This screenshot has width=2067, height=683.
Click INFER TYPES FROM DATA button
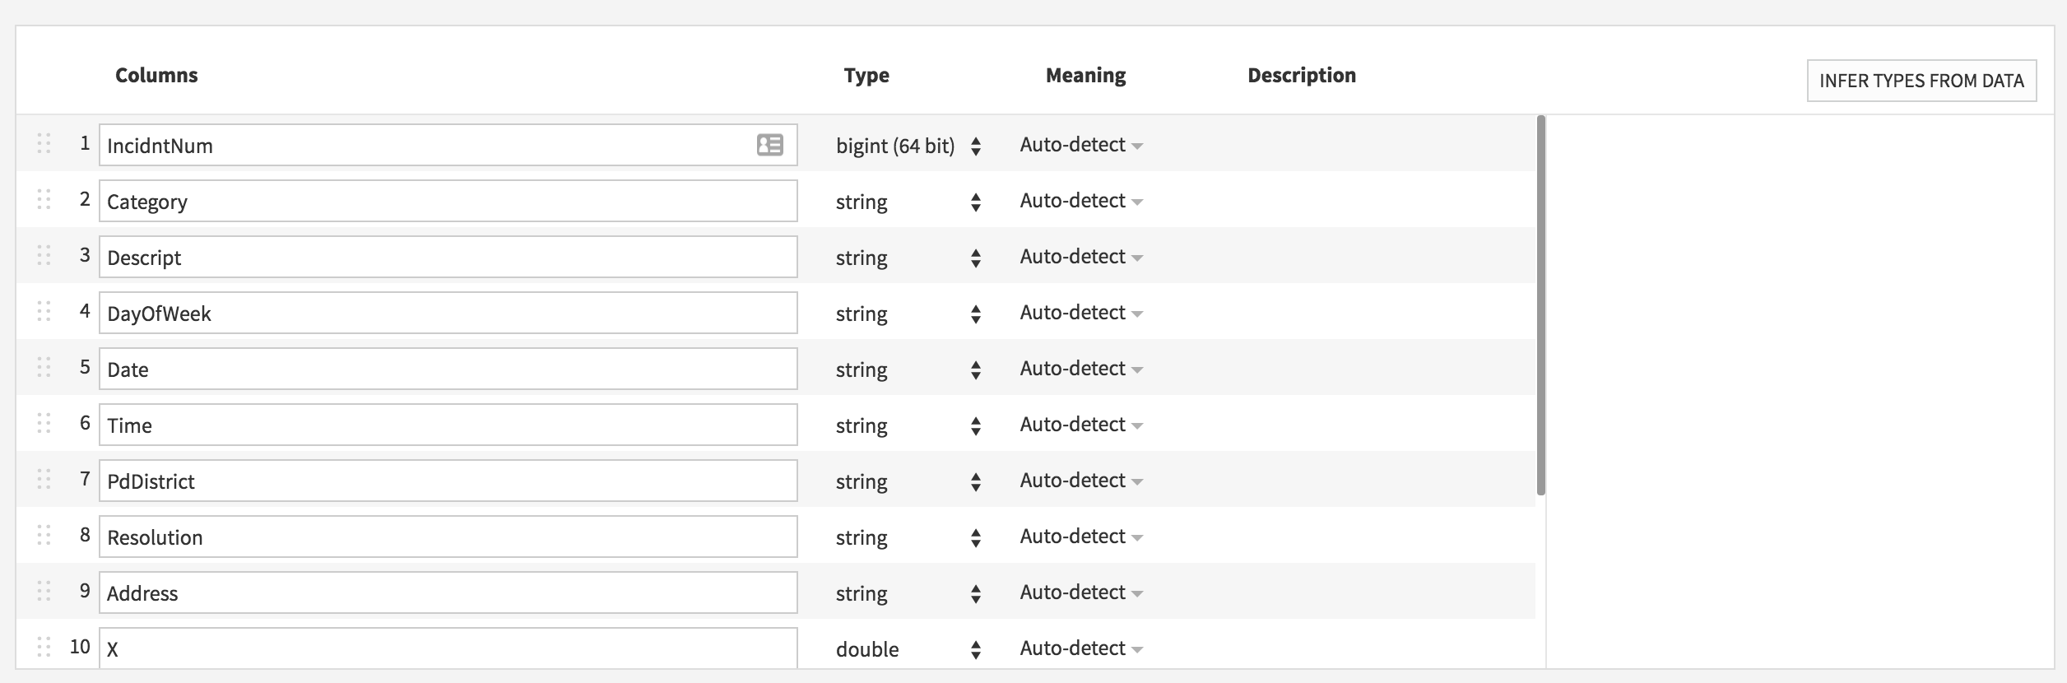point(1921,81)
